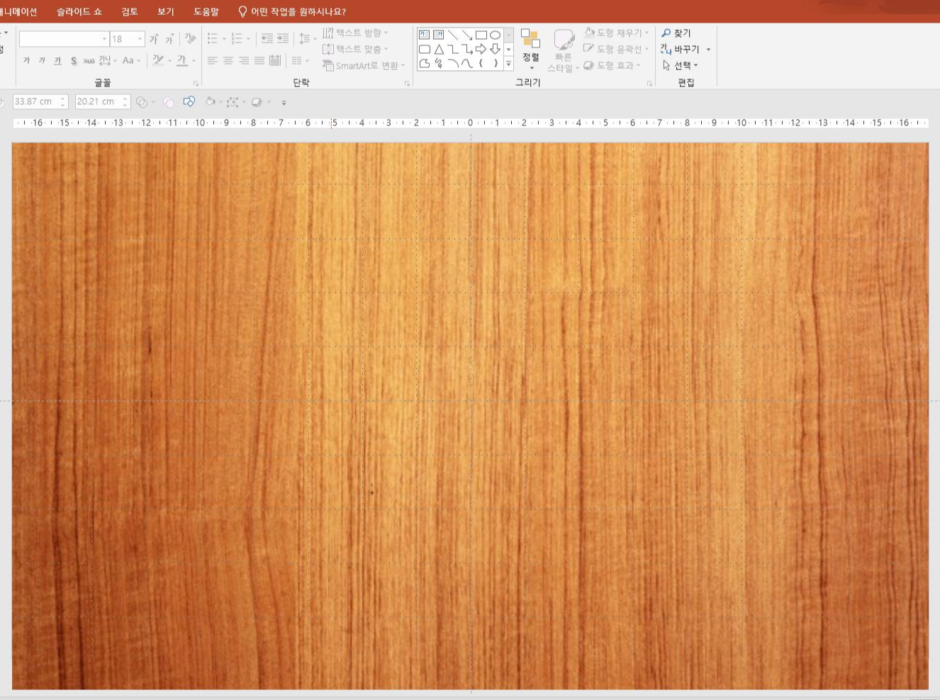Toggle bold formatting
Image resolution: width=940 pixels, height=700 pixels.
pyautogui.click(x=26, y=60)
